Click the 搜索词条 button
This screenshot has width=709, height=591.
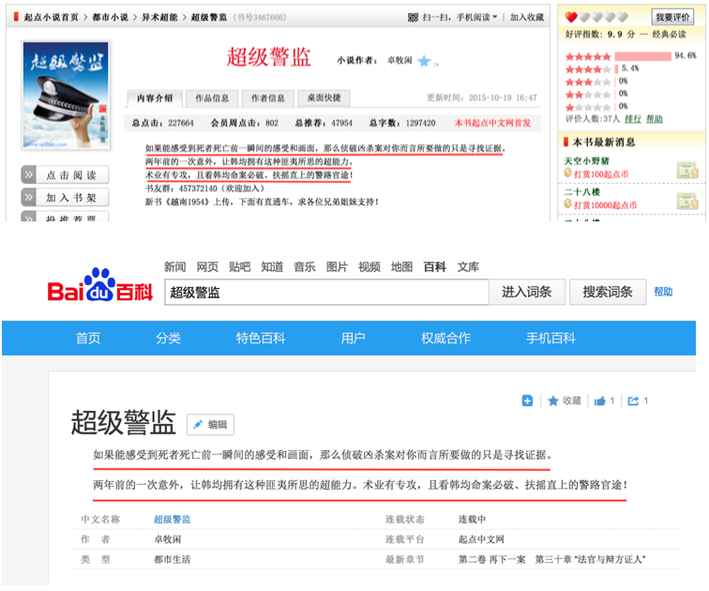(608, 292)
